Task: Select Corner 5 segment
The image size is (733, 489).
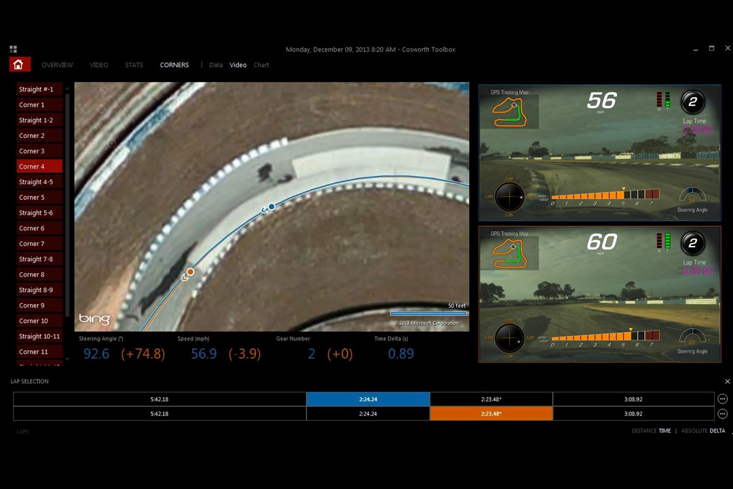Action: (40, 197)
